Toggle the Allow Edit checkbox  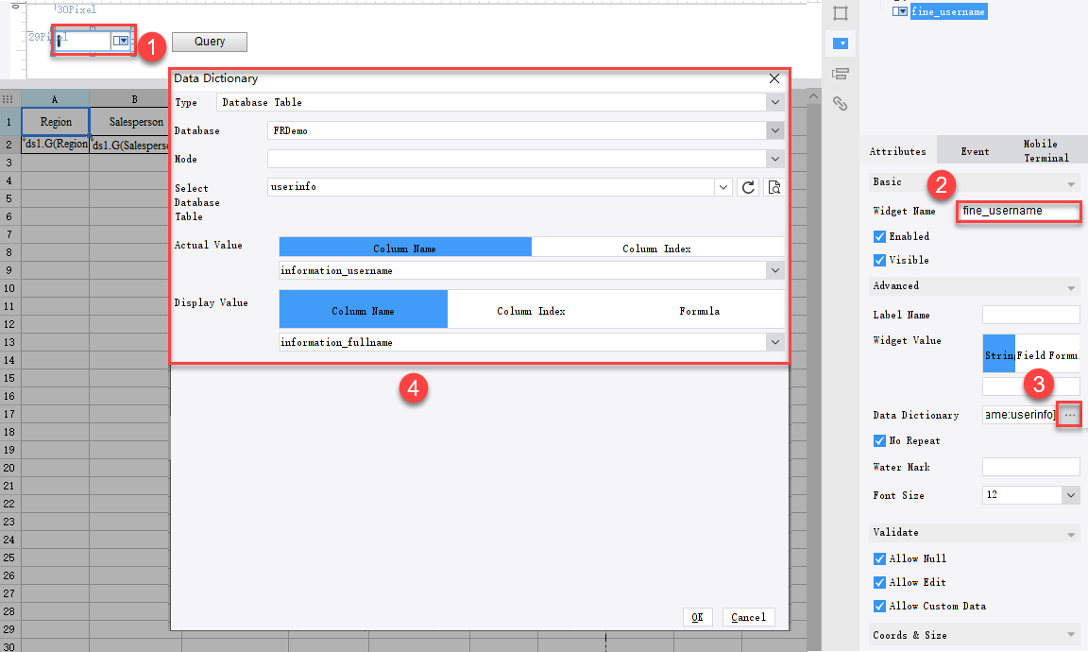point(879,583)
